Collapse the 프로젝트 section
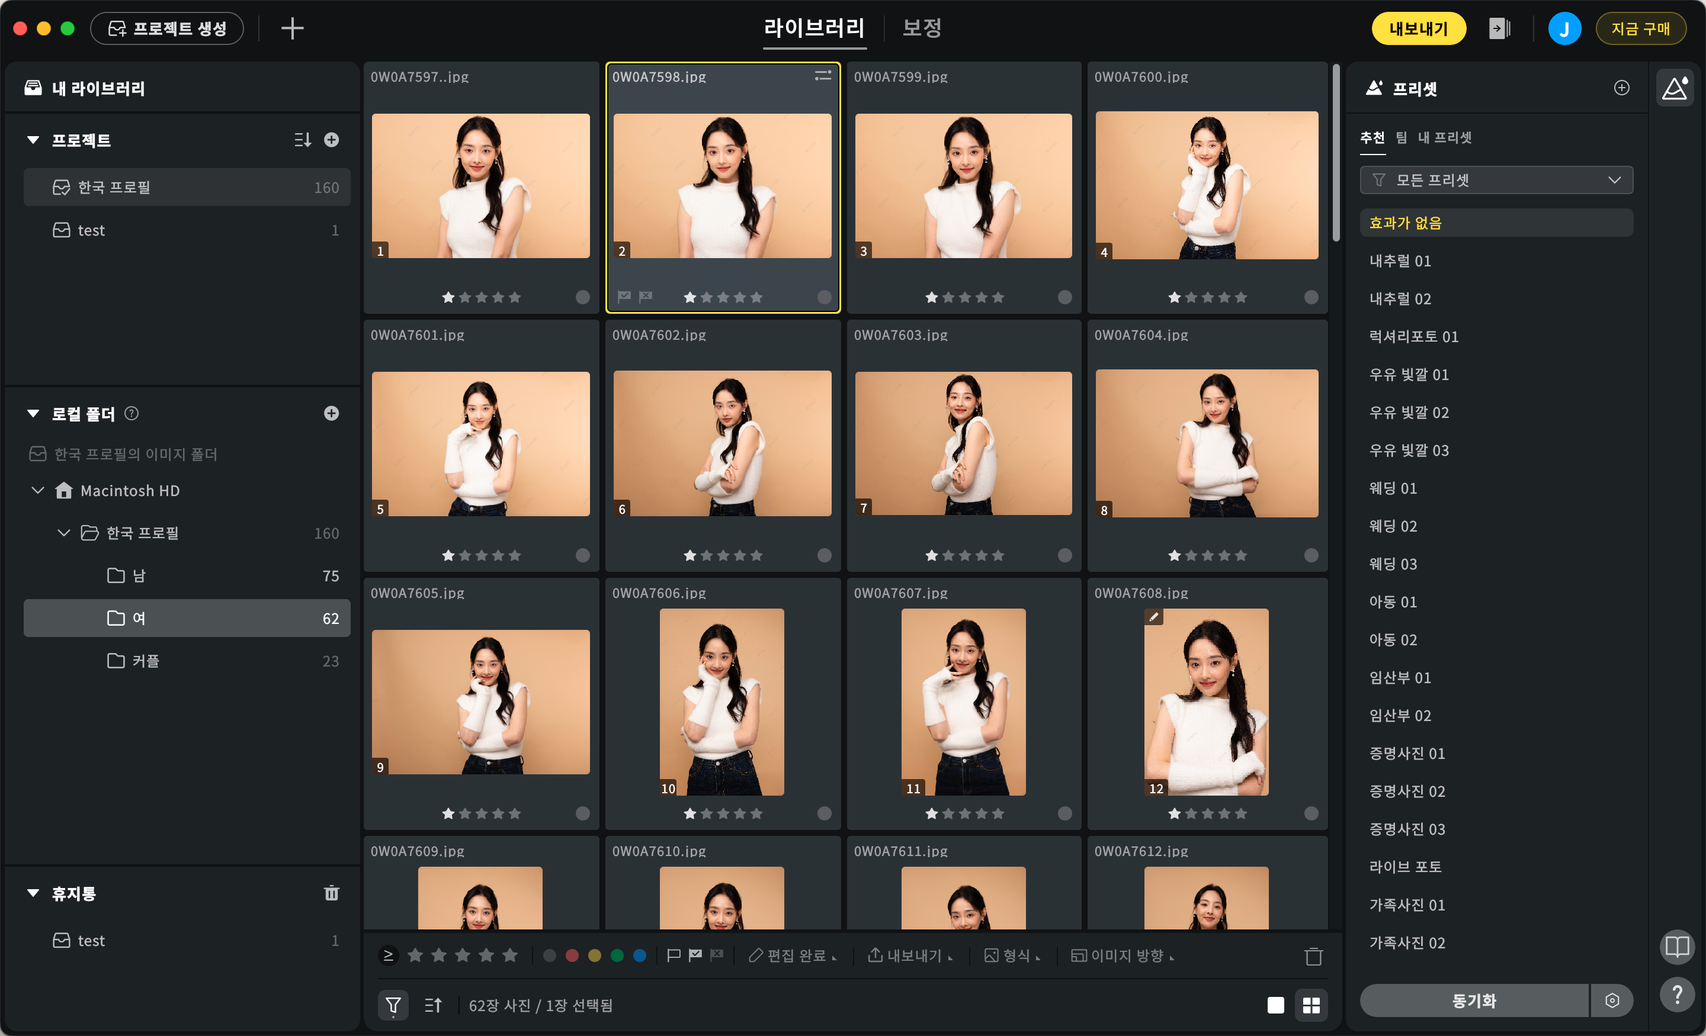This screenshot has height=1036, width=1706. 33,140
